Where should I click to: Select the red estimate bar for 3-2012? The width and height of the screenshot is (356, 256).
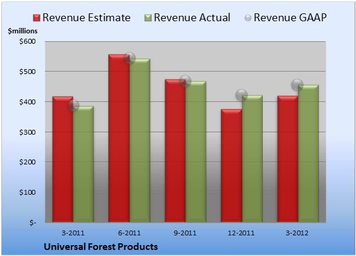click(288, 159)
